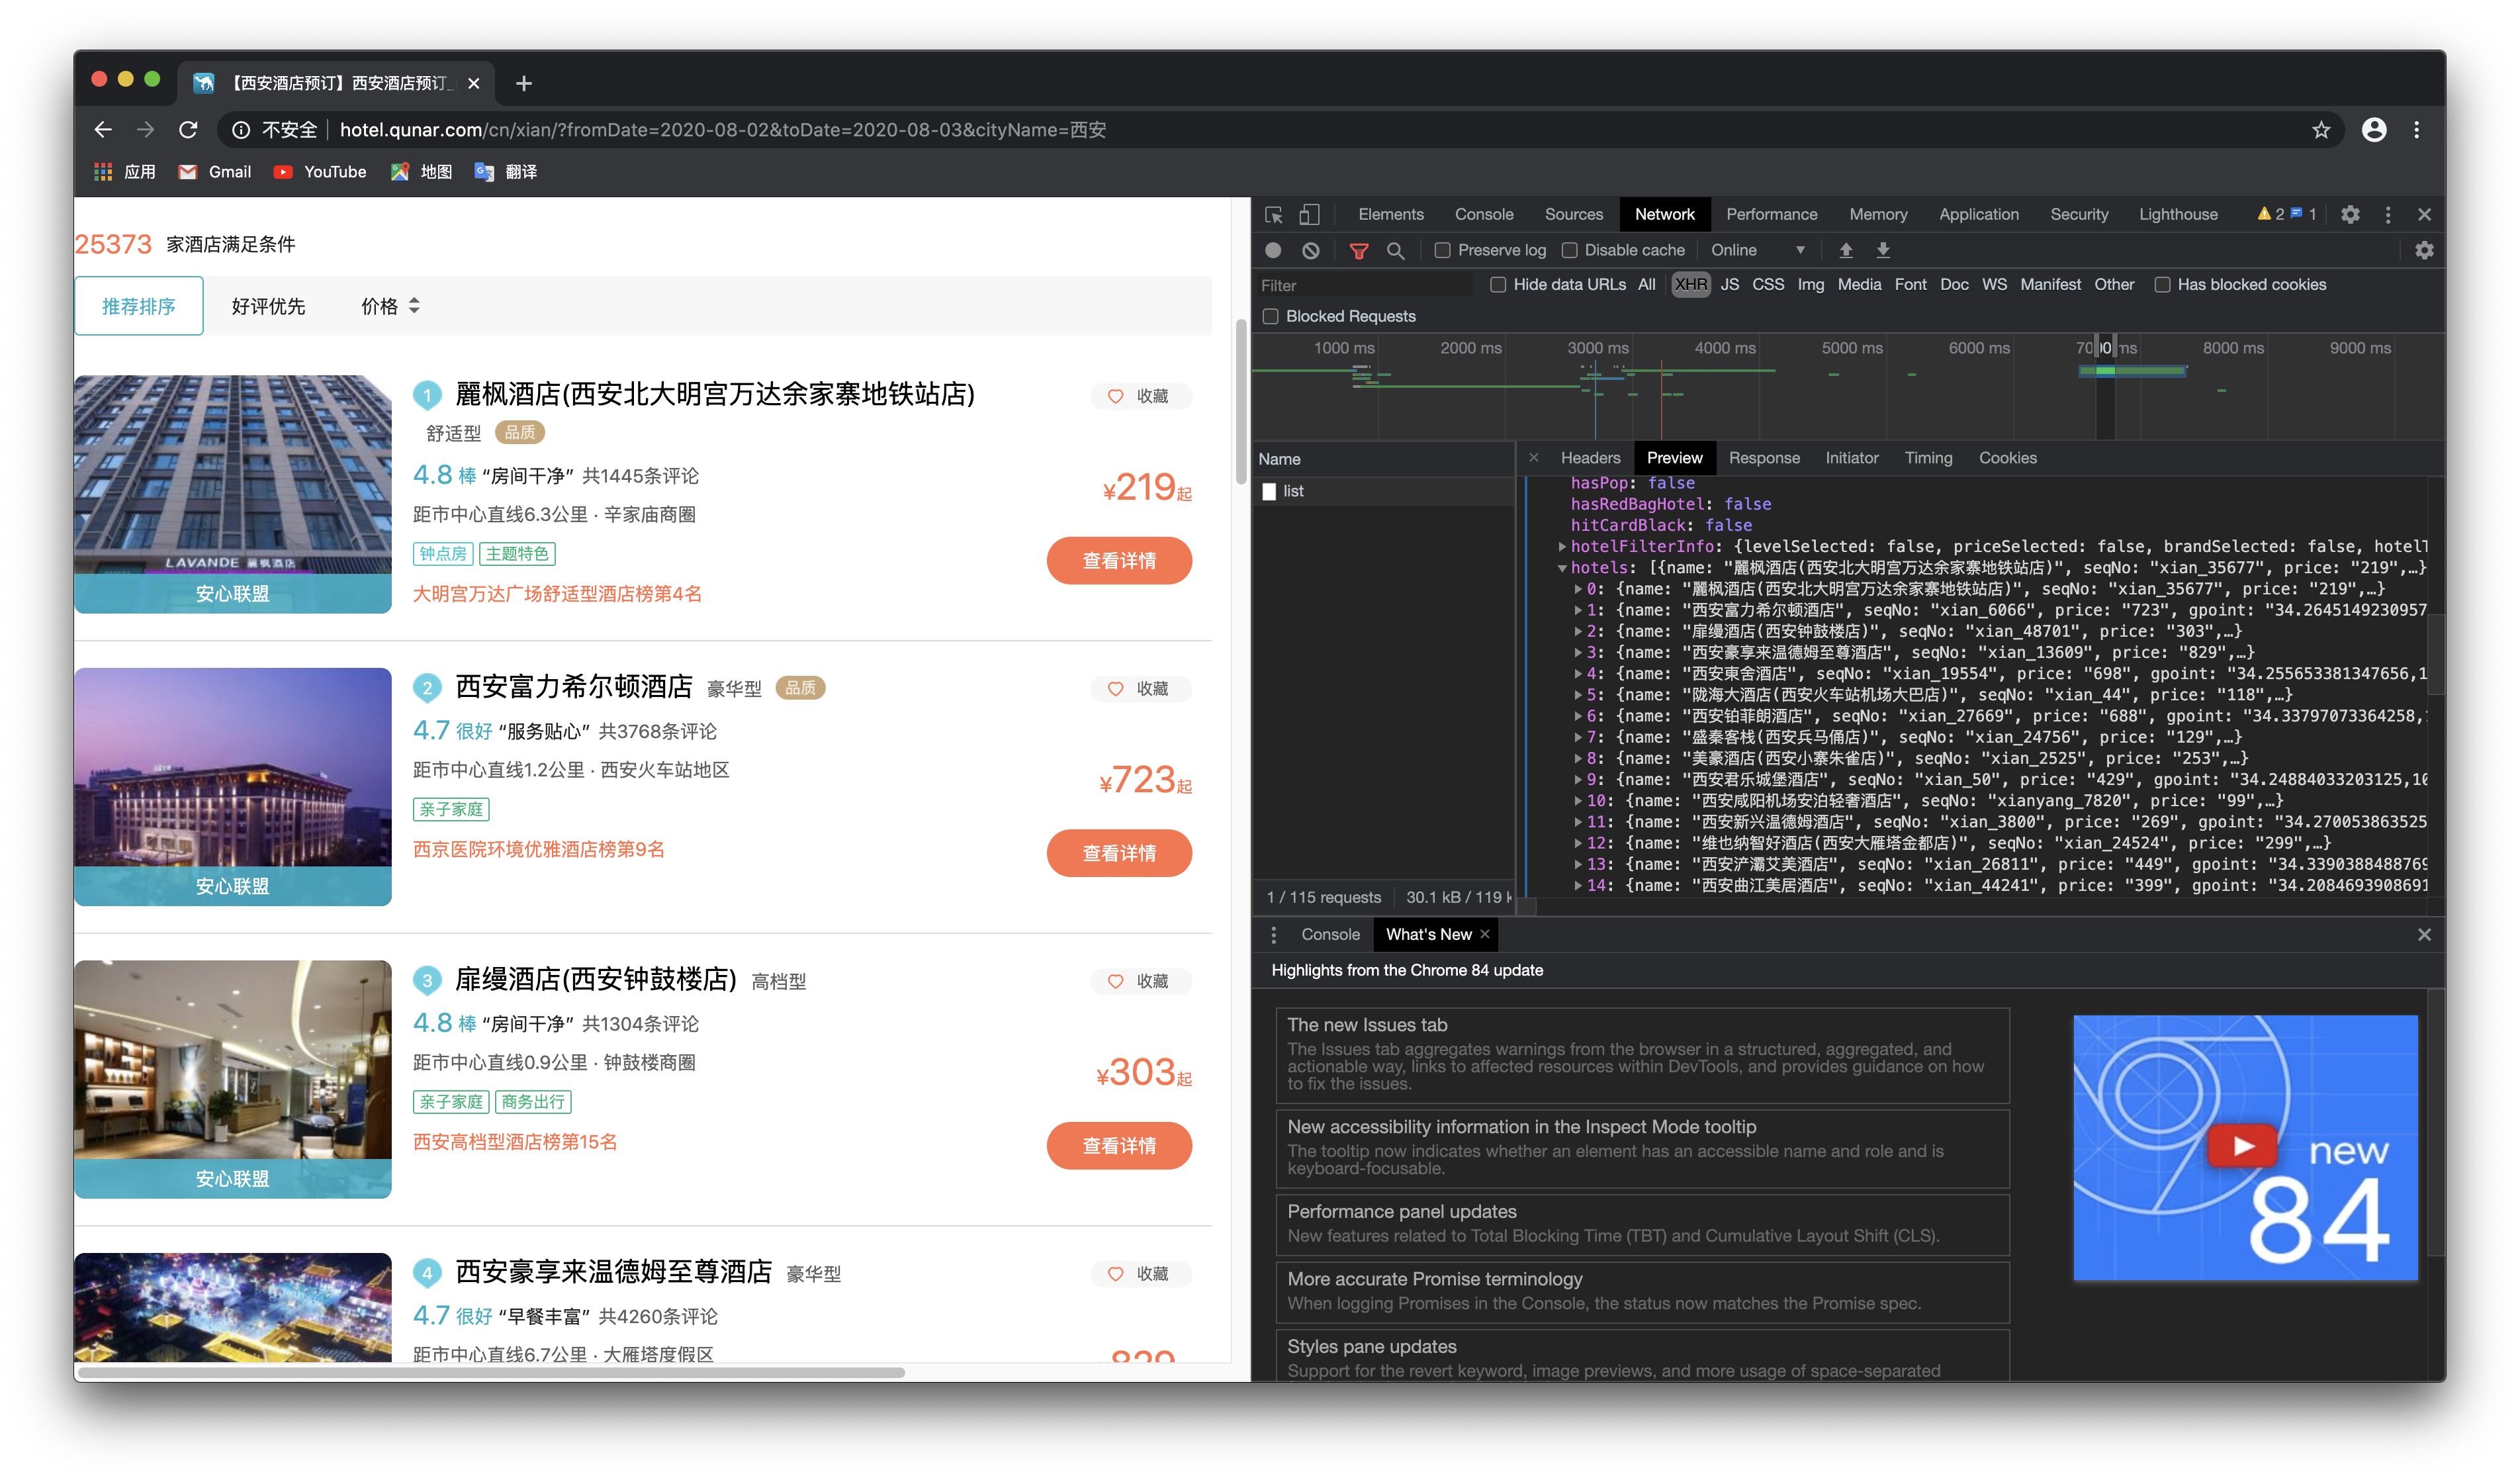Click the clear network log icon
Image resolution: width=2520 pixels, height=1480 pixels.
[x=1310, y=251]
